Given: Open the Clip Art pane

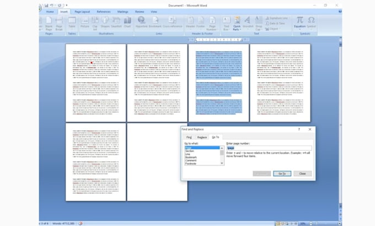Looking at the screenshot, I should pos(95,24).
